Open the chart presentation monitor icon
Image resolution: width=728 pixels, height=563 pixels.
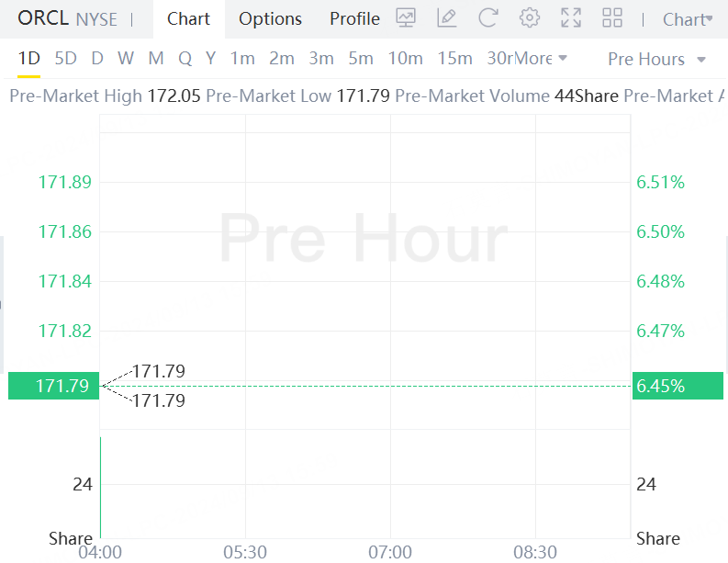(x=406, y=18)
